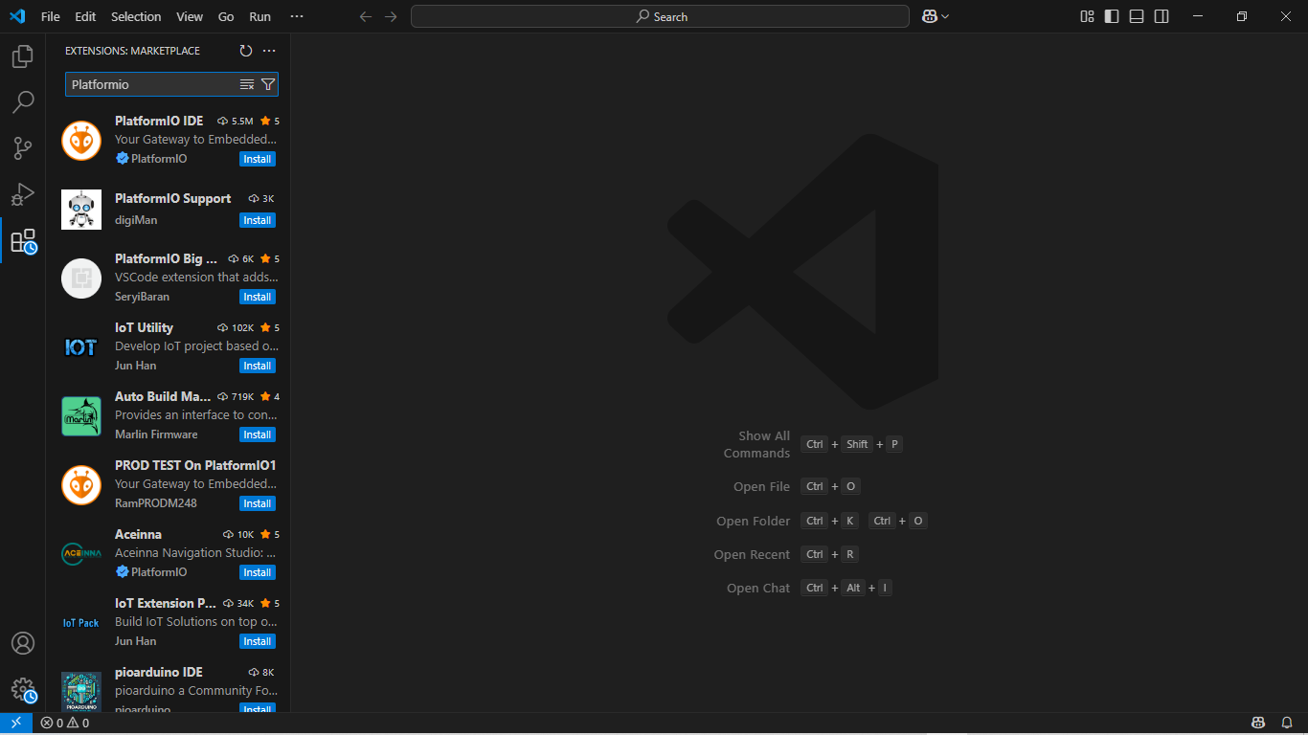This screenshot has height=735, width=1308.
Task: Click the PlatformIO IDE extension title
Action: point(159,121)
